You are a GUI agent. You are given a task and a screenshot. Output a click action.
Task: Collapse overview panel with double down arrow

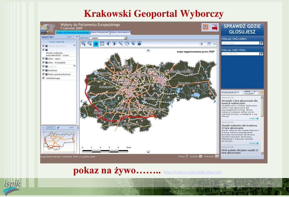(78, 128)
